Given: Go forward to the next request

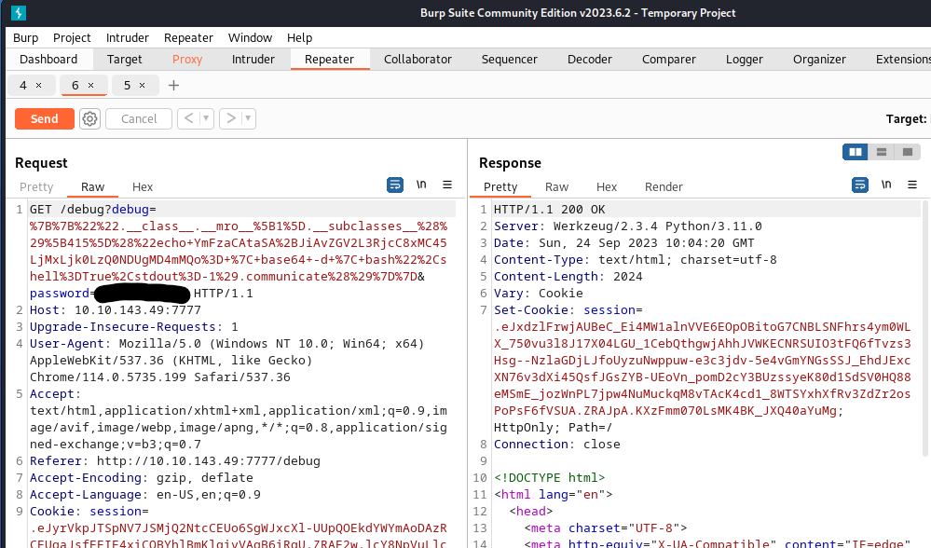Looking at the screenshot, I should tap(231, 118).
